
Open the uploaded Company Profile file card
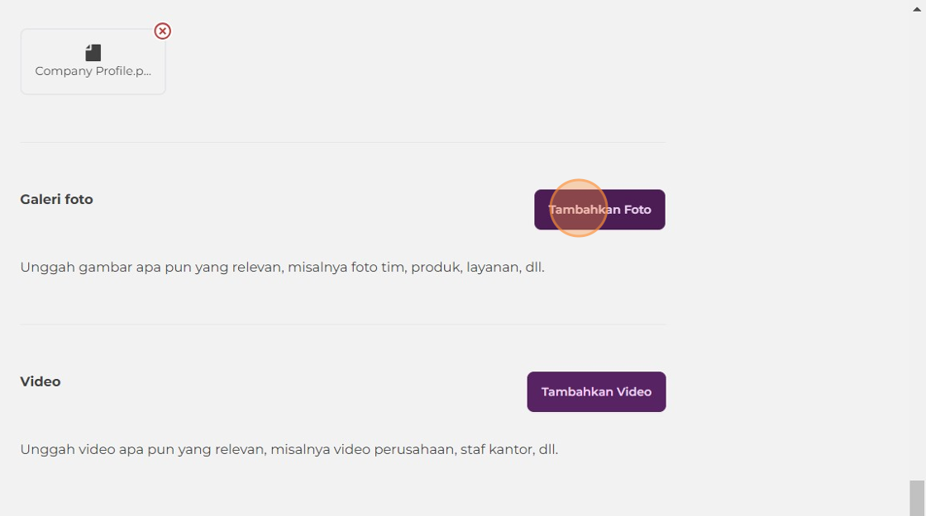point(93,61)
